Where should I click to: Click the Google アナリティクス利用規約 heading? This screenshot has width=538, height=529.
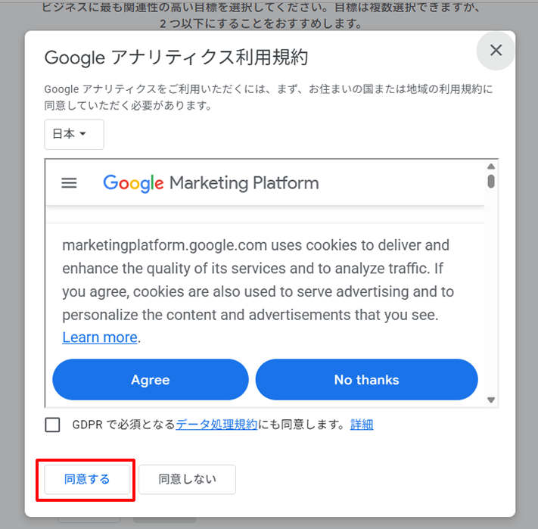point(176,58)
